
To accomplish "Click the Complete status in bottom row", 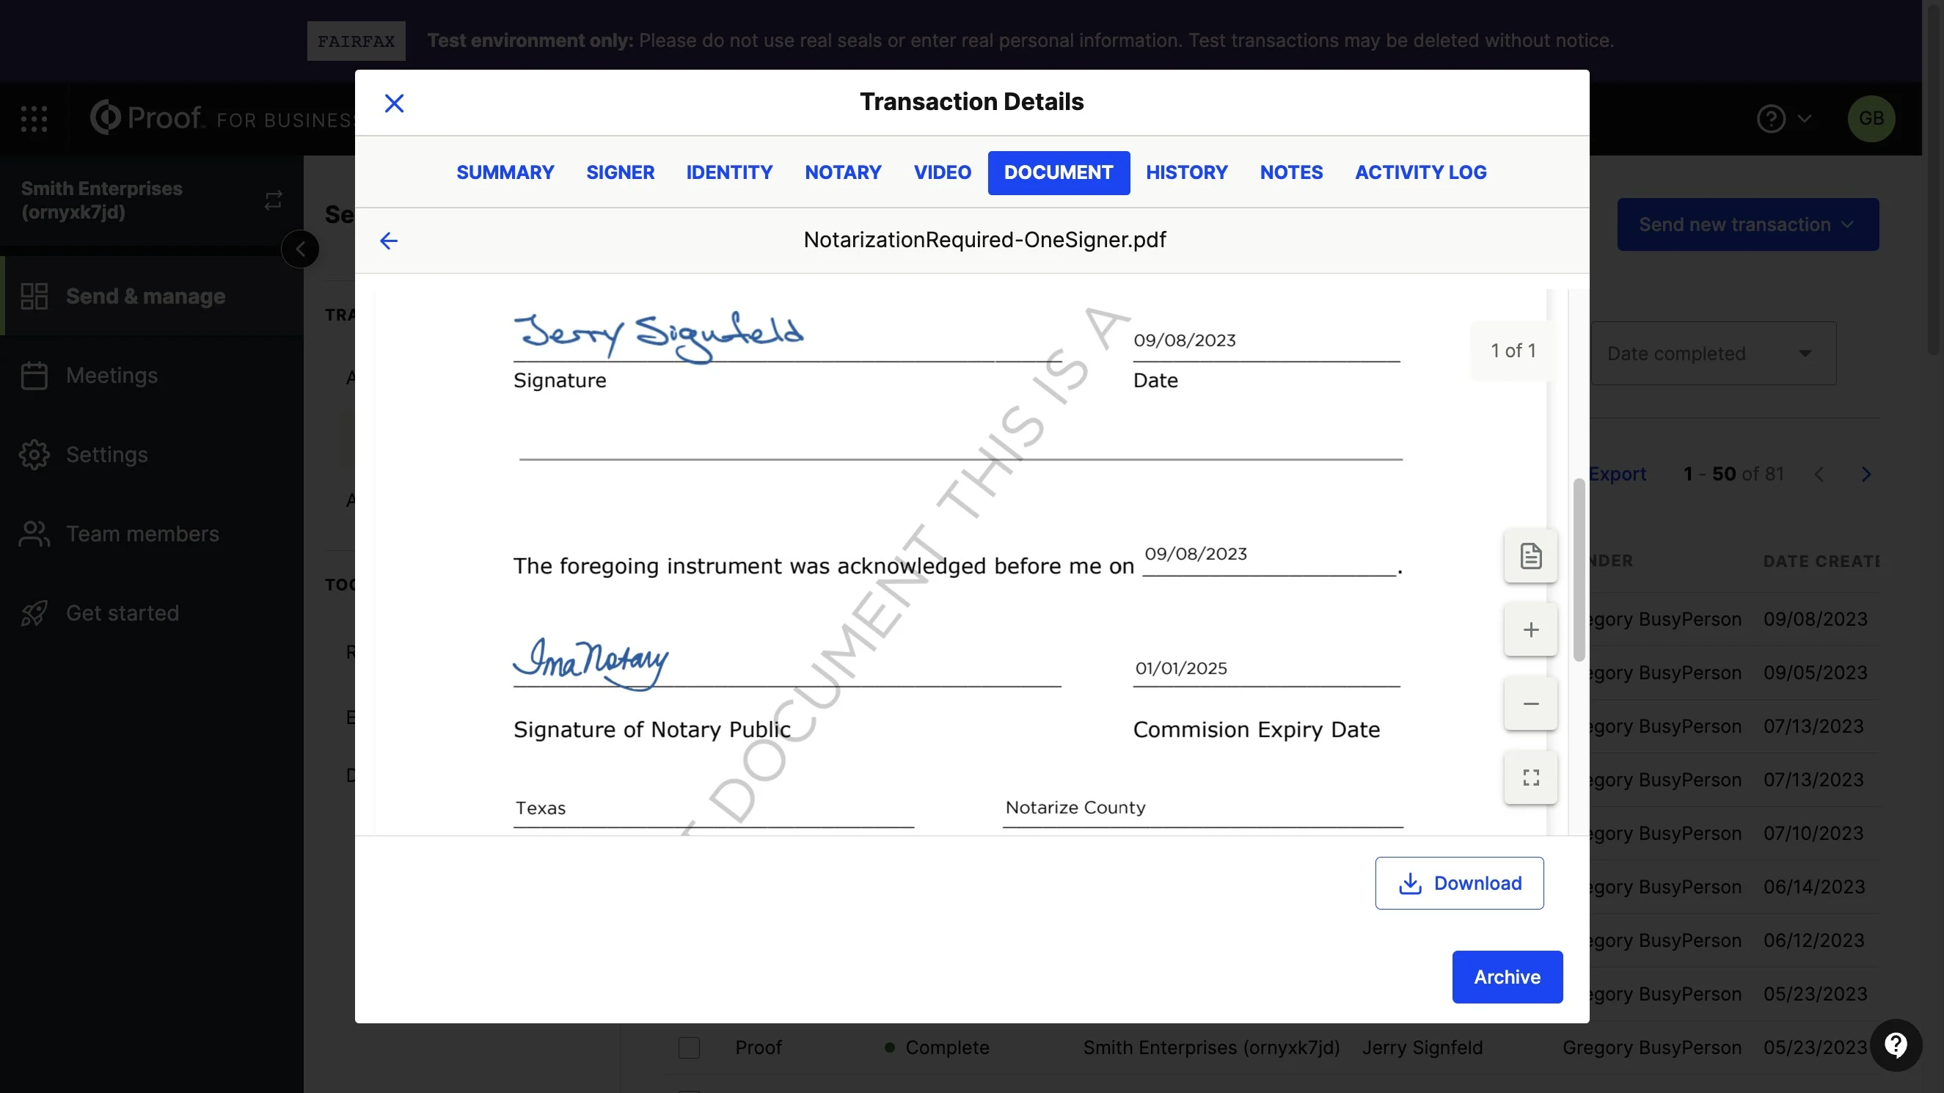I will [x=937, y=1048].
